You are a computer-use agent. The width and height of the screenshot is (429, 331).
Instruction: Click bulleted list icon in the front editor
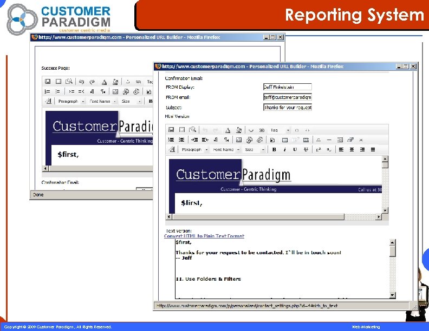[x=181, y=140]
